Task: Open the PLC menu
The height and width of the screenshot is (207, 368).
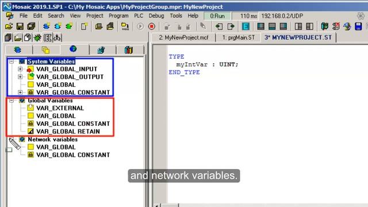Action: tap(139, 16)
